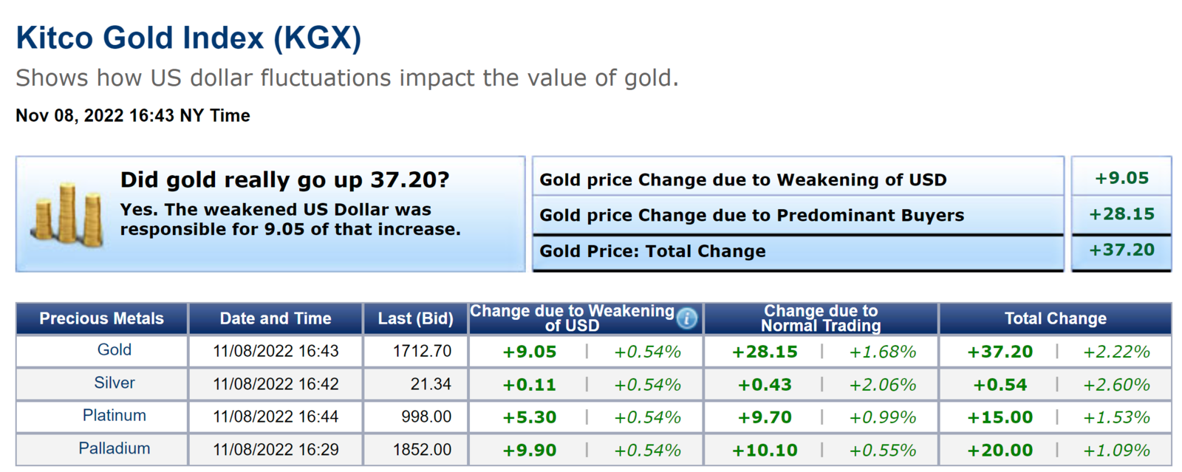The image size is (1182, 472).
Task: Click the Gold Price: Total Change label
Action: coord(653,252)
